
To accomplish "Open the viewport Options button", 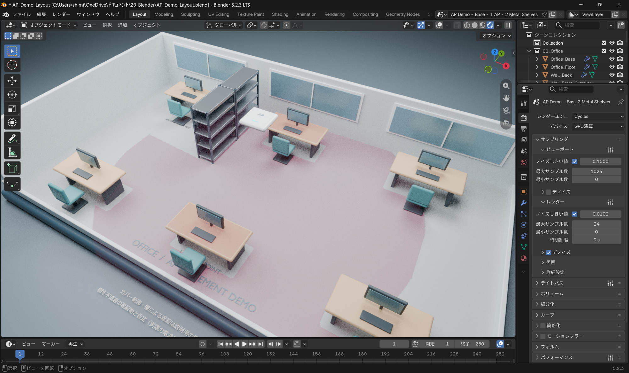I will pyautogui.click(x=496, y=36).
